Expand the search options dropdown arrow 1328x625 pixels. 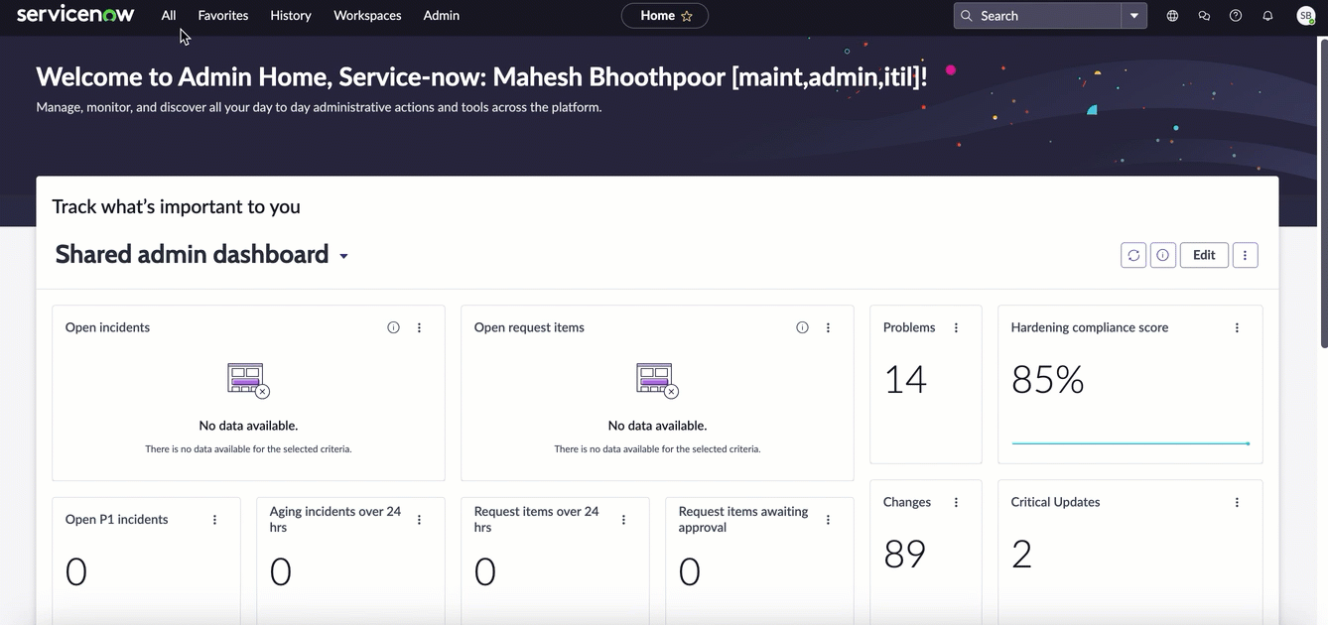(x=1134, y=16)
